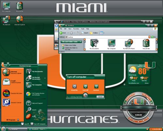Open My Network desktop icon
This screenshot has height=131, width=163.
[x=7, y=21]
